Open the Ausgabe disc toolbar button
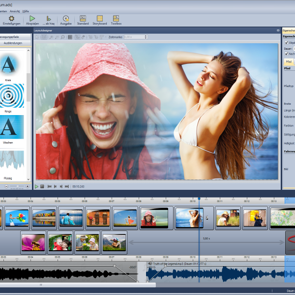Screen dimensions: 295x295 66,20
